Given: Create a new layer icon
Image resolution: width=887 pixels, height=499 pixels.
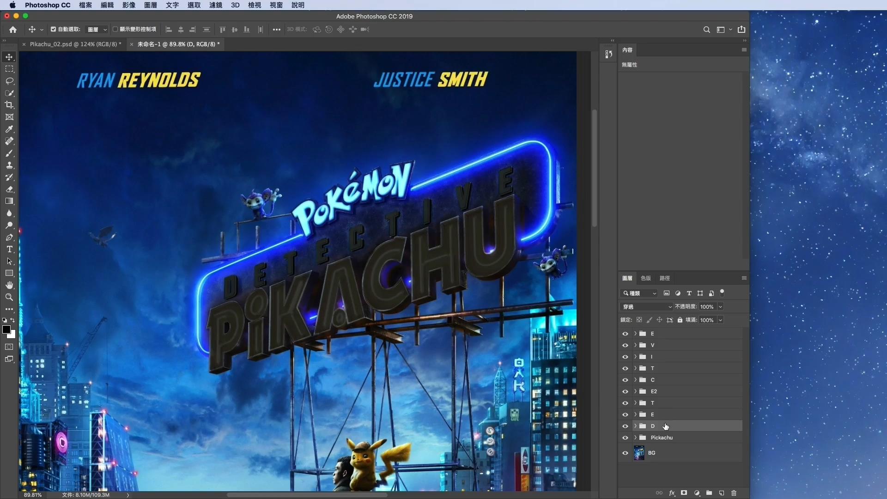Looking at the screenshot, I should coord(722,493).
